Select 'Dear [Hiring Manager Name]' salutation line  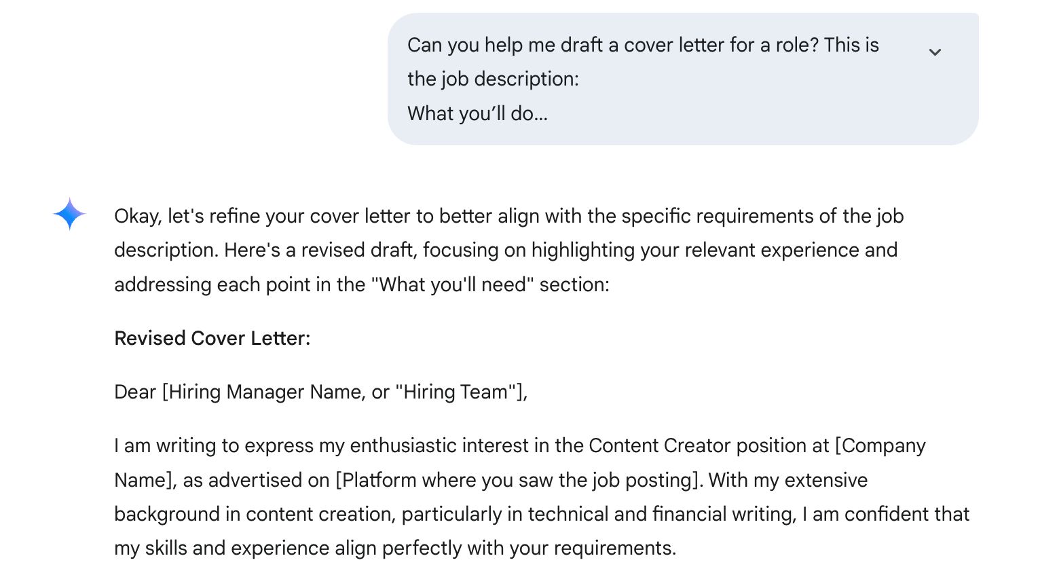[x=320, y=392]
